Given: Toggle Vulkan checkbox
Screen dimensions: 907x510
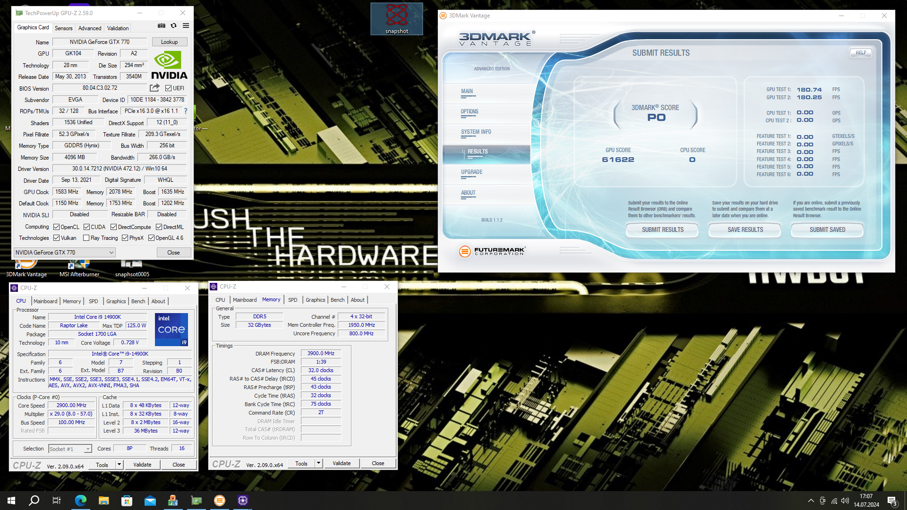Looking at the screenshot, I should click(56, 238).
